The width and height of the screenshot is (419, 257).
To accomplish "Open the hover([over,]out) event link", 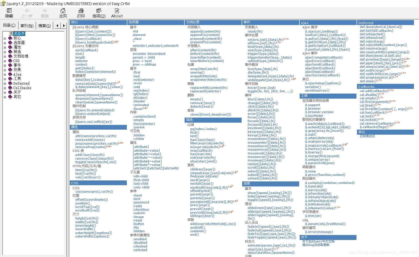I will [261, 88].
